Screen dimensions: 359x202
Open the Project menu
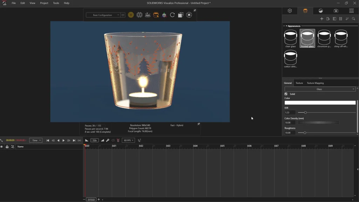(44, 3)
